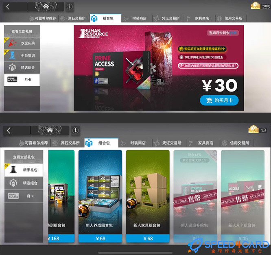Click 累计登录天数 1/7 progress label
The width and height of the screenshot is (271, 255).
[195, 160]
